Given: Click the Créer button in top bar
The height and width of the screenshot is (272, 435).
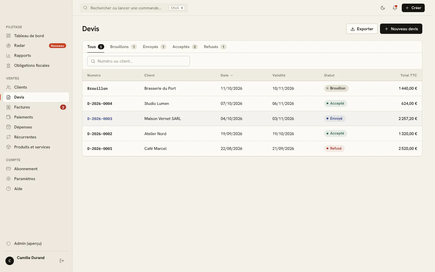Looking at the screenshot, I should (413, 8).
